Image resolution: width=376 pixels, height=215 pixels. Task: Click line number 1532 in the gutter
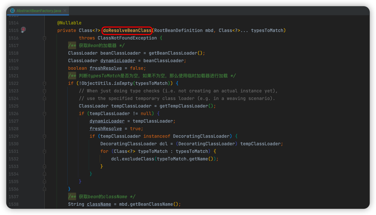(x=14, y=159)
